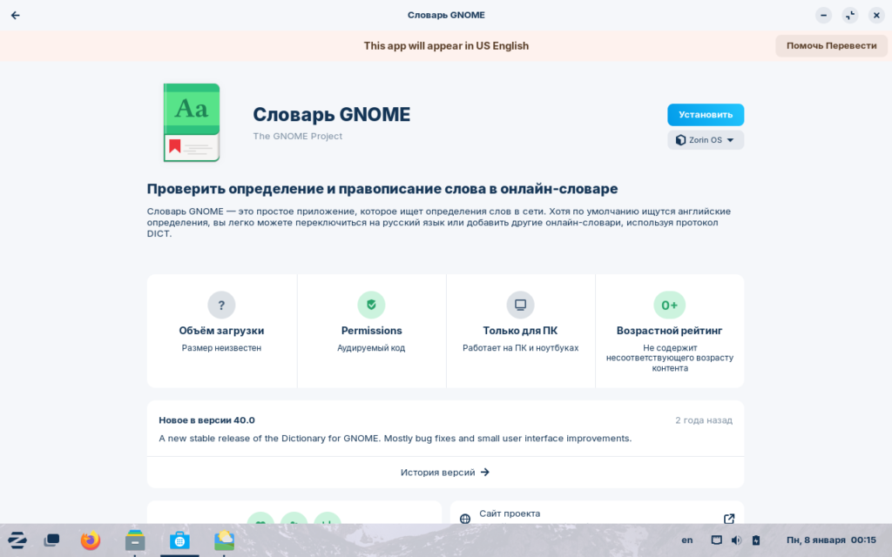Open the Zorin menu in the taskbar

tap(17, 540)
